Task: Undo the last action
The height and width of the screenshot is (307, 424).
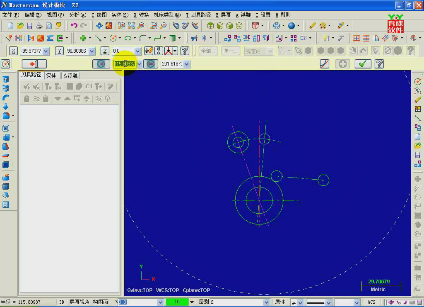Action: point(74,26)
